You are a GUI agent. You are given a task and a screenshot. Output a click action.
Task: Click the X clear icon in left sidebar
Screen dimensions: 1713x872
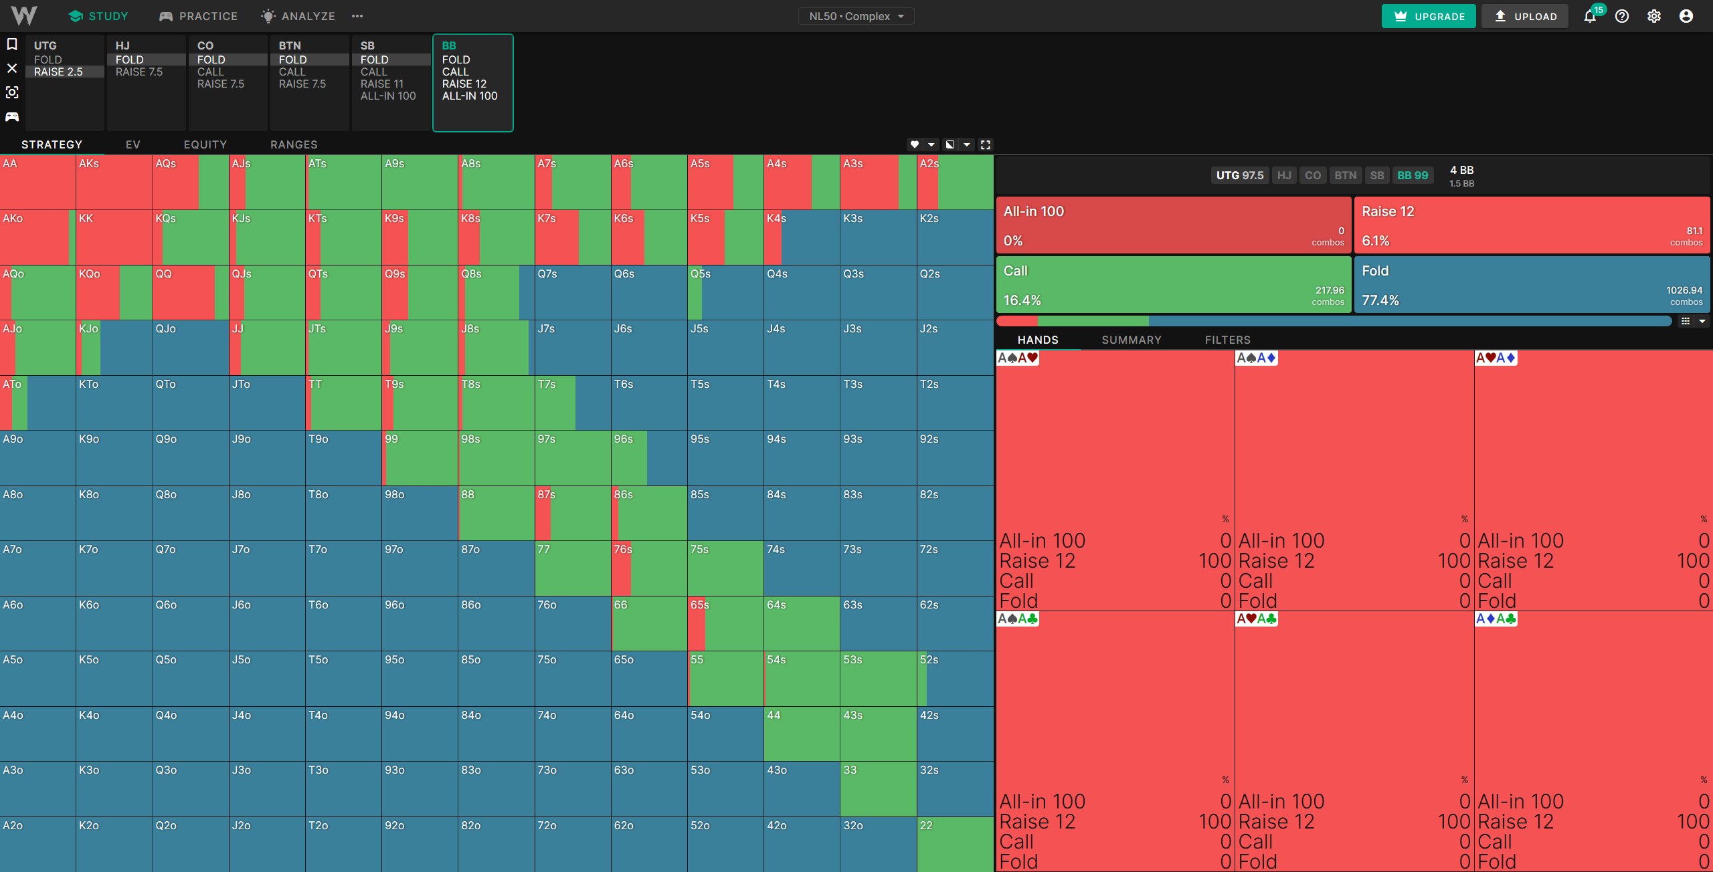[x=12, y=68]
